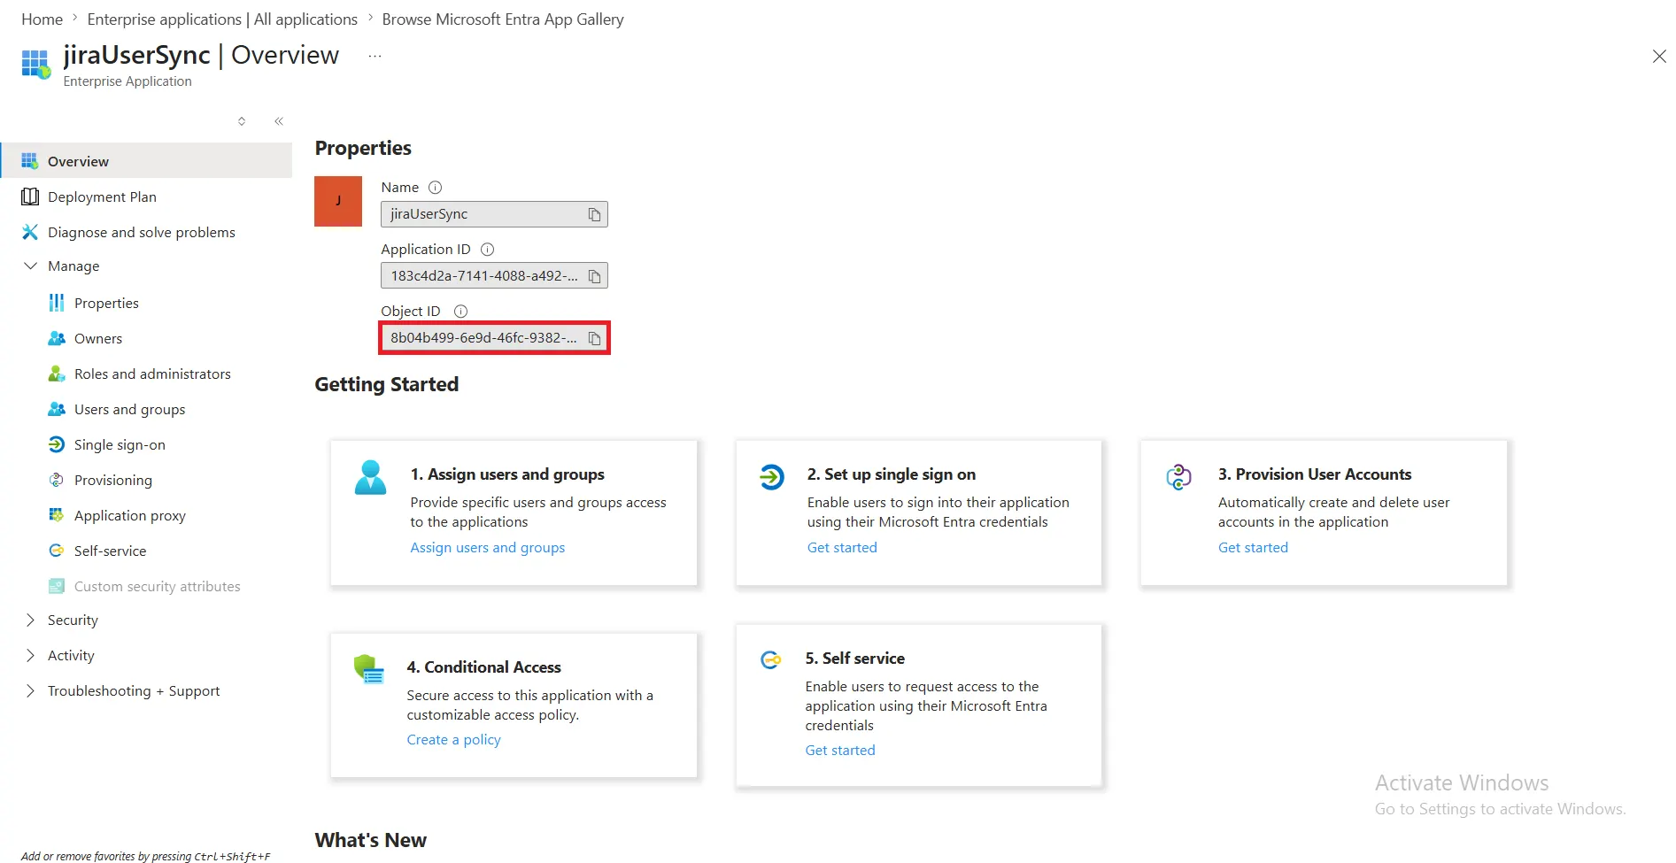Image resolution: width=1676 pixels, height=863 pixels.
Task: Click the Assign users and groups link
Action: [487, 548]
